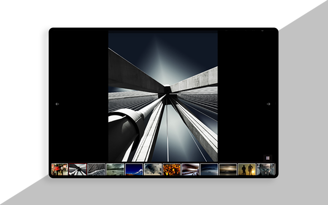Open the two silhouettes at sunset thumbnail
The height and width of the screenshot is (205, 328).
click(x=247, y=169)
